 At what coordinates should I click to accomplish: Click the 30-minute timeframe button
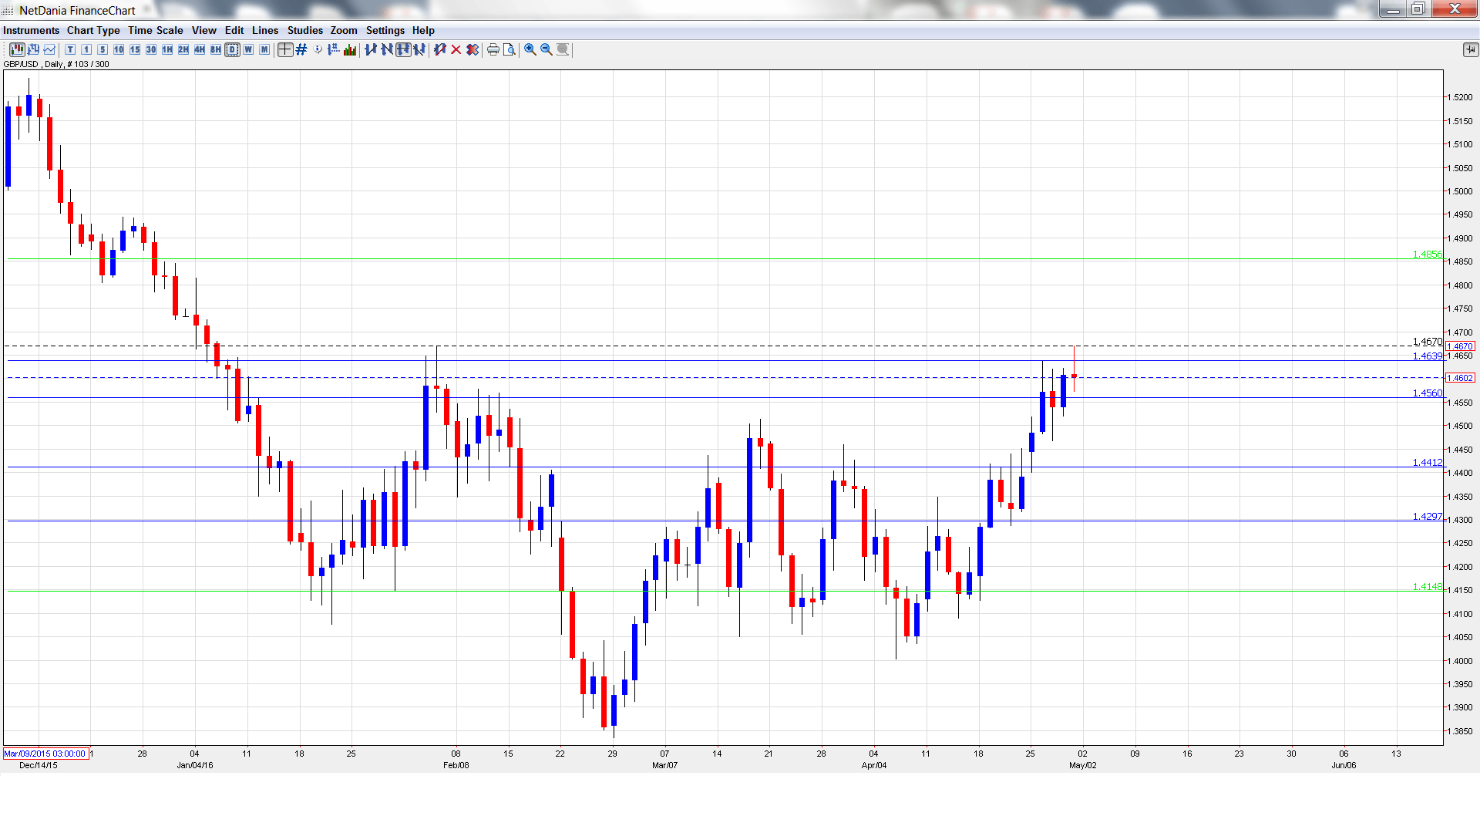pyautogui.click(x=150, y=49)
